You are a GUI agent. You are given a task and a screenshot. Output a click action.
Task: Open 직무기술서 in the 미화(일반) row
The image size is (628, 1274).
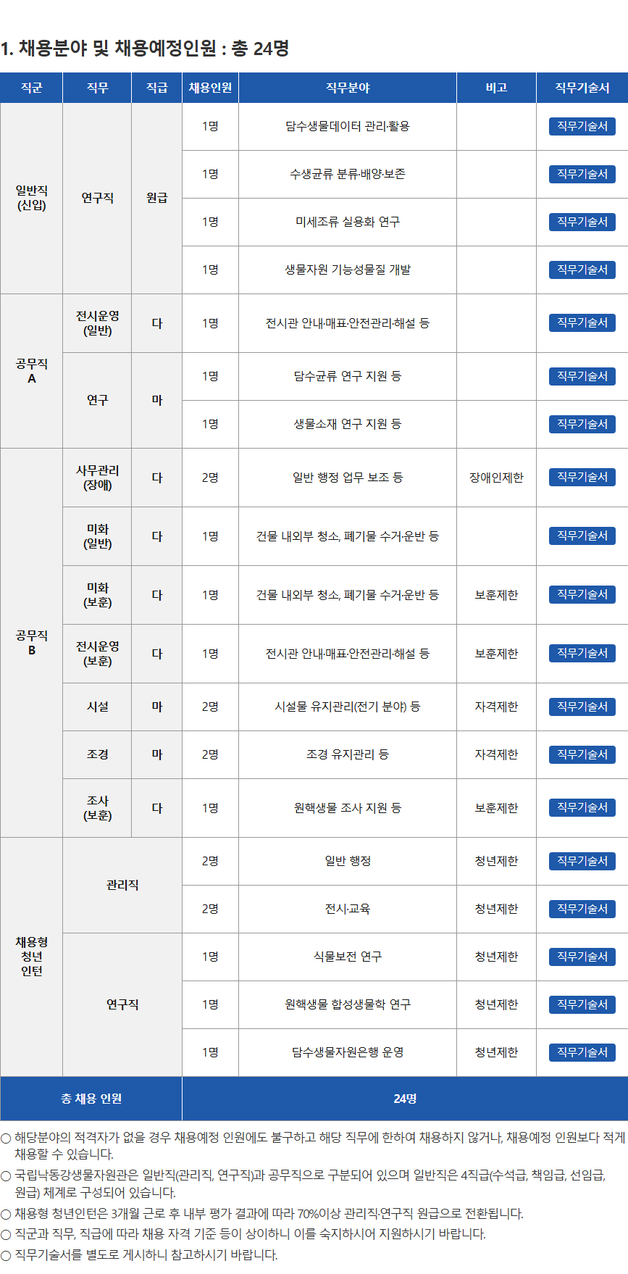click(x=582, y=536)
